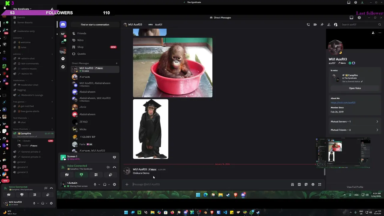
Task: Open Activities in streamed Discord voice panel
Action: [96, 175]
